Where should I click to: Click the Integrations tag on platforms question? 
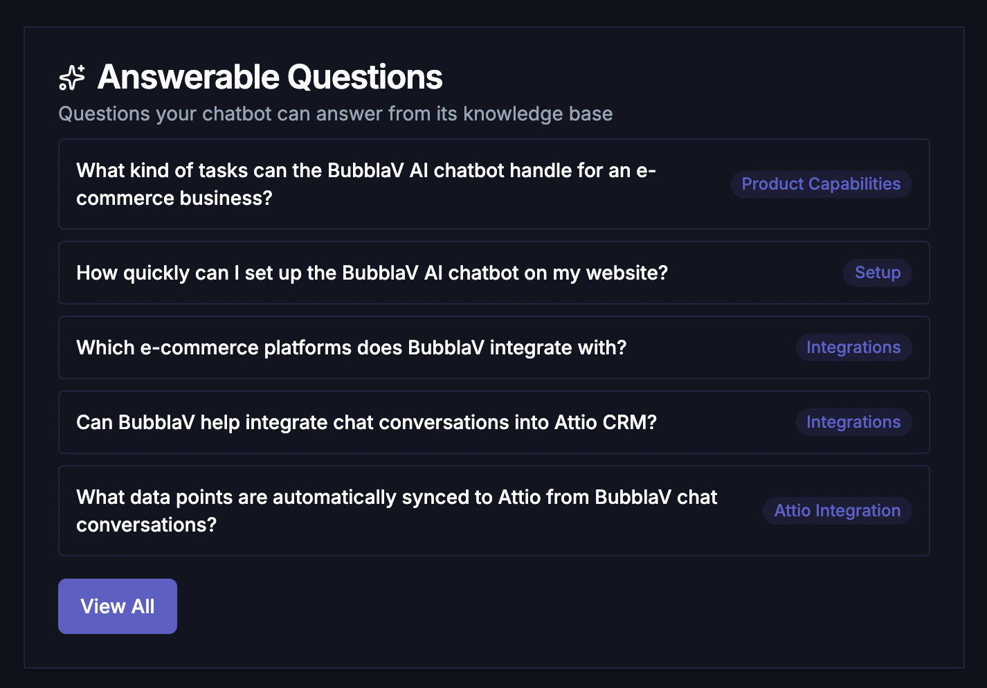[x=853, y=347]
